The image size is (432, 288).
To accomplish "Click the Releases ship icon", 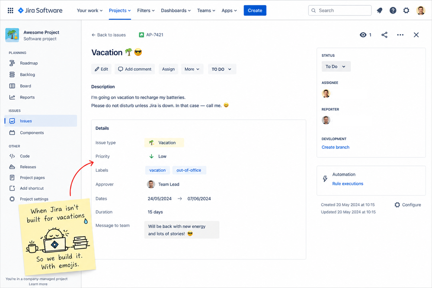I will coord(12,167).
